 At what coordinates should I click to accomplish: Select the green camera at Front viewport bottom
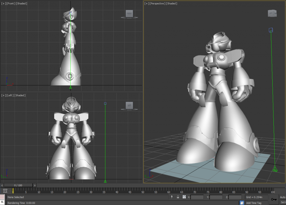coord(71,88)
